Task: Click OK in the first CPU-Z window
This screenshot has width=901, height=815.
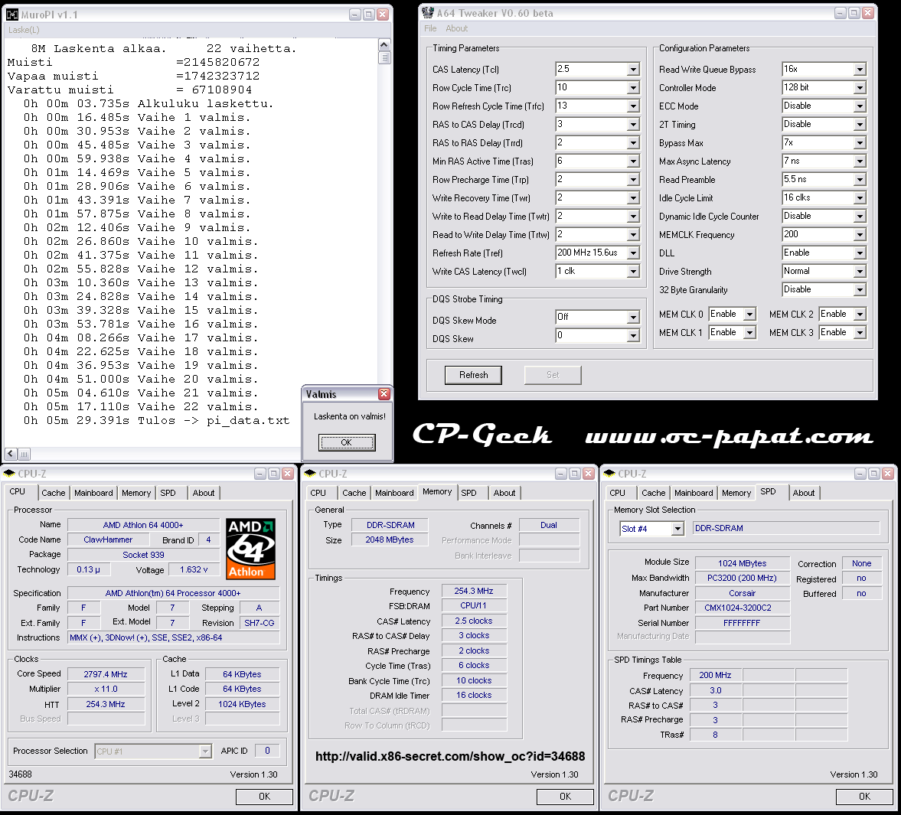Action: click(x=264, y=797)
